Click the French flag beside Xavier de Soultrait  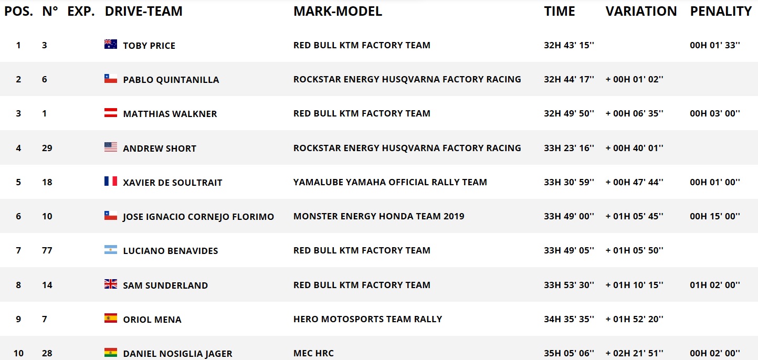click(x=111, y=181)
